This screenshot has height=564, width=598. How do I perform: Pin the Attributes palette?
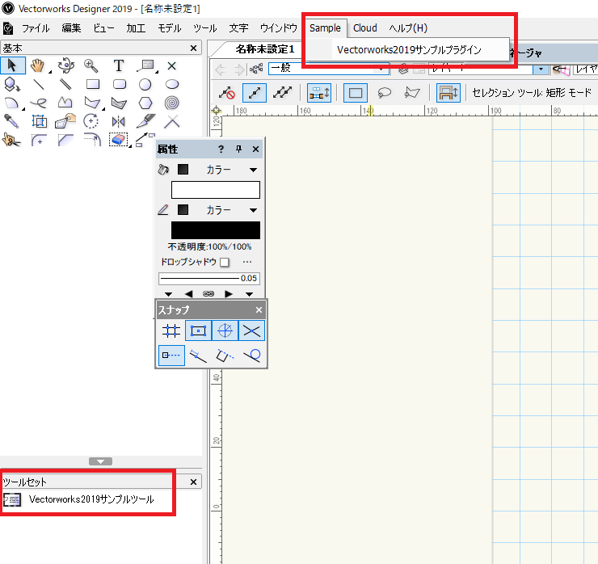[238, 149]
